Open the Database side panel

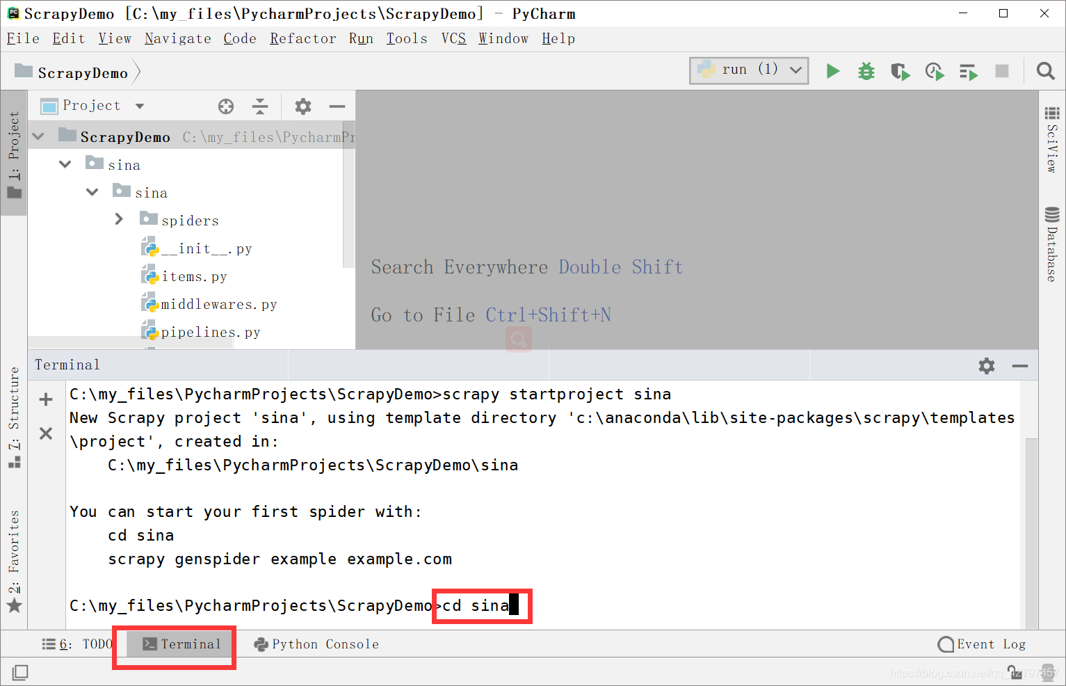tap(1052, 244)
